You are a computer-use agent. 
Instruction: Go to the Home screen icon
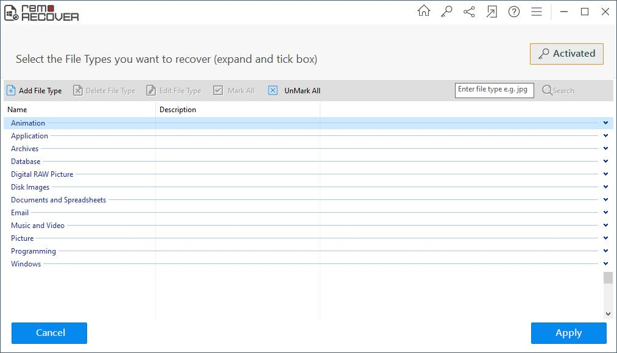(423, 12)
